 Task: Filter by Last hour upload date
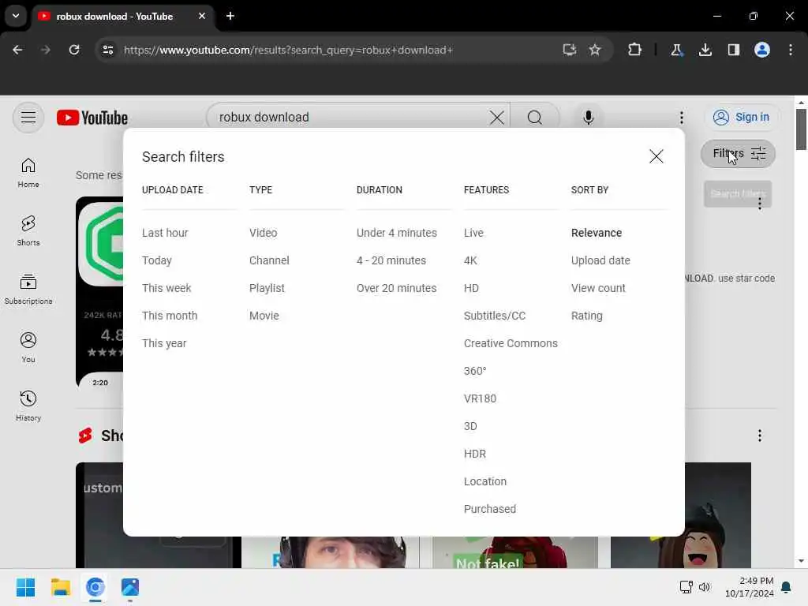tap(165, 233)
